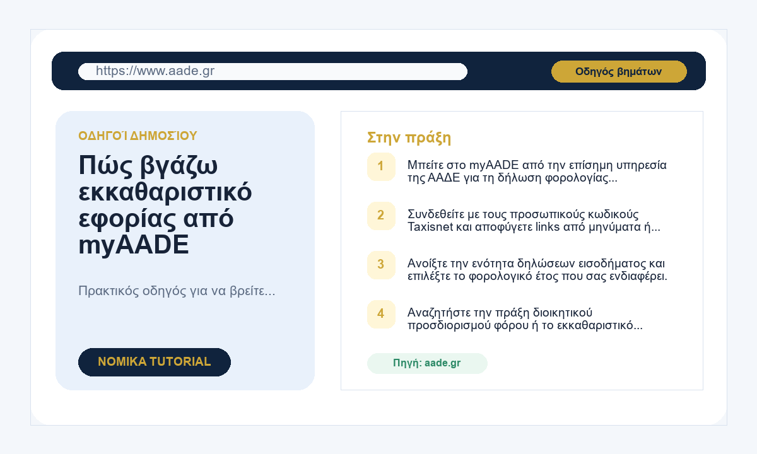Click the step text starting Μπείτε στο myAADE
757x454 pixels.
[537, 172]
